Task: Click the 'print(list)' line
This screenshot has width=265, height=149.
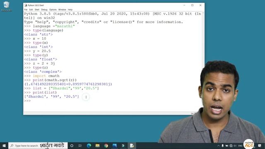Action: point(45,92)
